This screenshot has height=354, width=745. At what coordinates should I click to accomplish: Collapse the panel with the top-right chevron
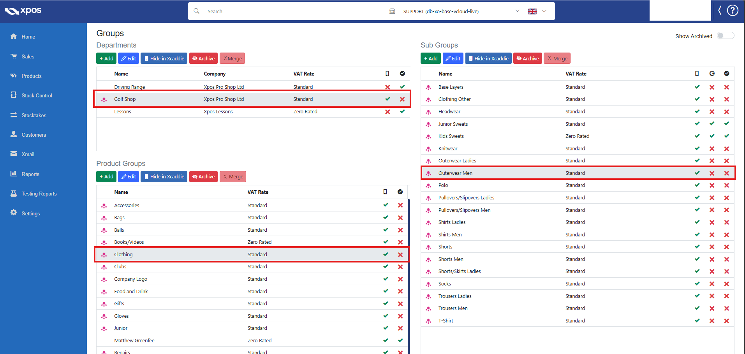pyautogui.click(x=720, y=11)
